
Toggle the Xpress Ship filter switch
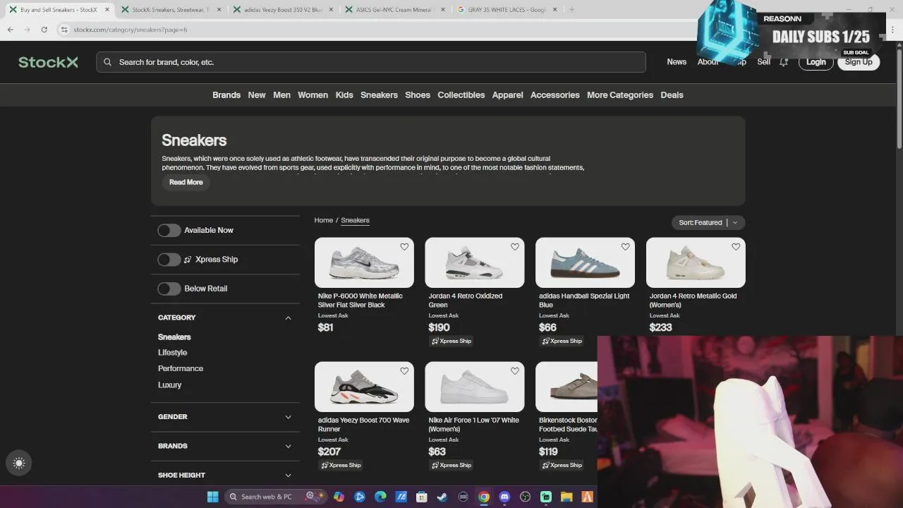click(x=169, y=260)
